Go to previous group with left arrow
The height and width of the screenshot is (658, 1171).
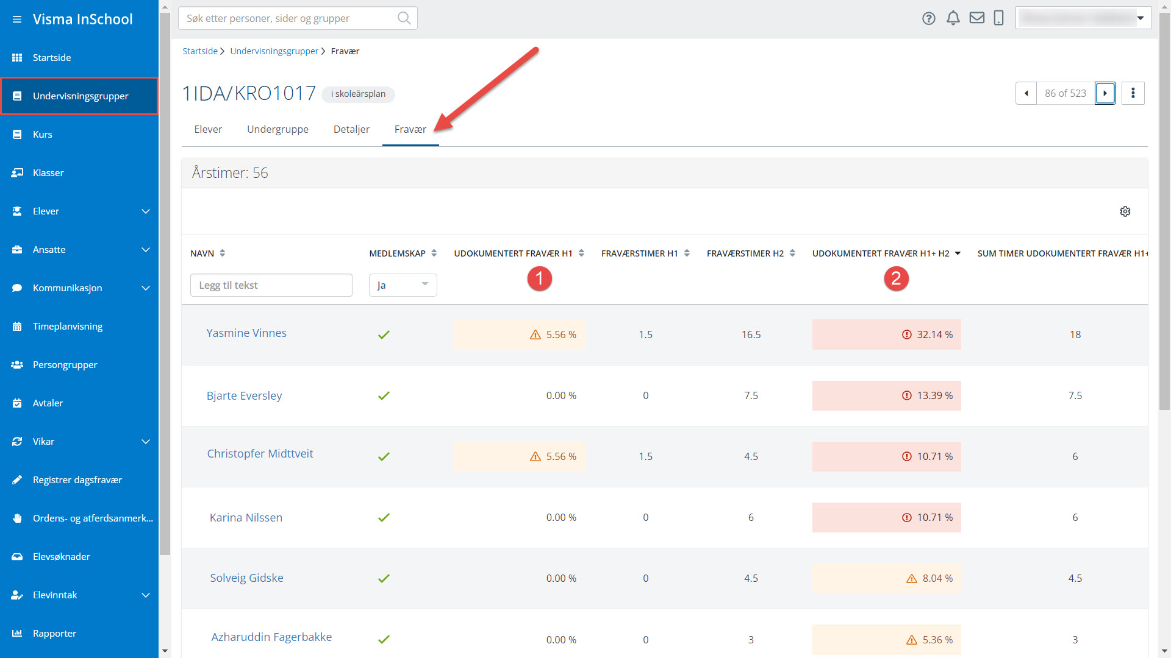(x=1026, y=93)
